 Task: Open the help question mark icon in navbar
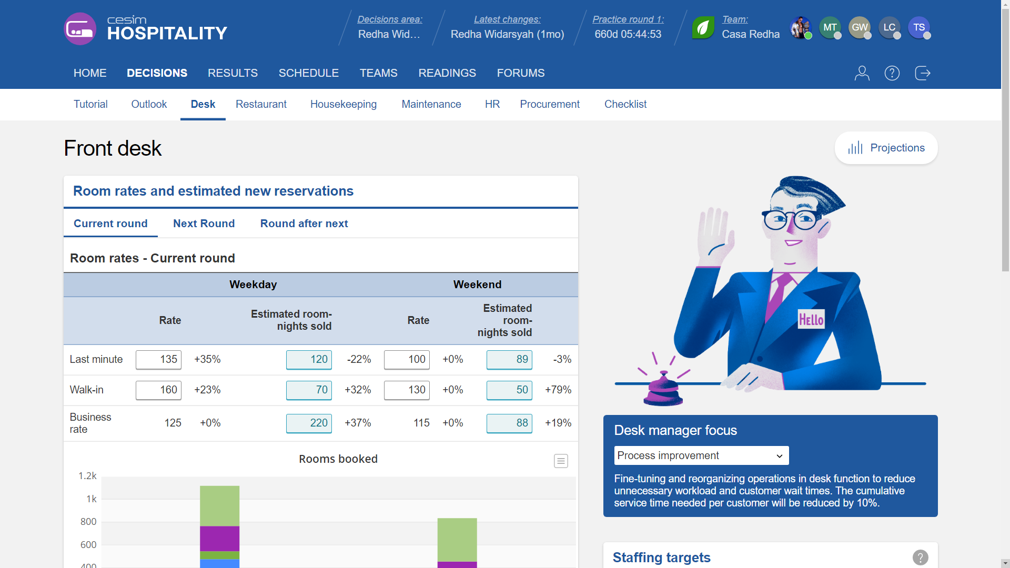(892, 73)
